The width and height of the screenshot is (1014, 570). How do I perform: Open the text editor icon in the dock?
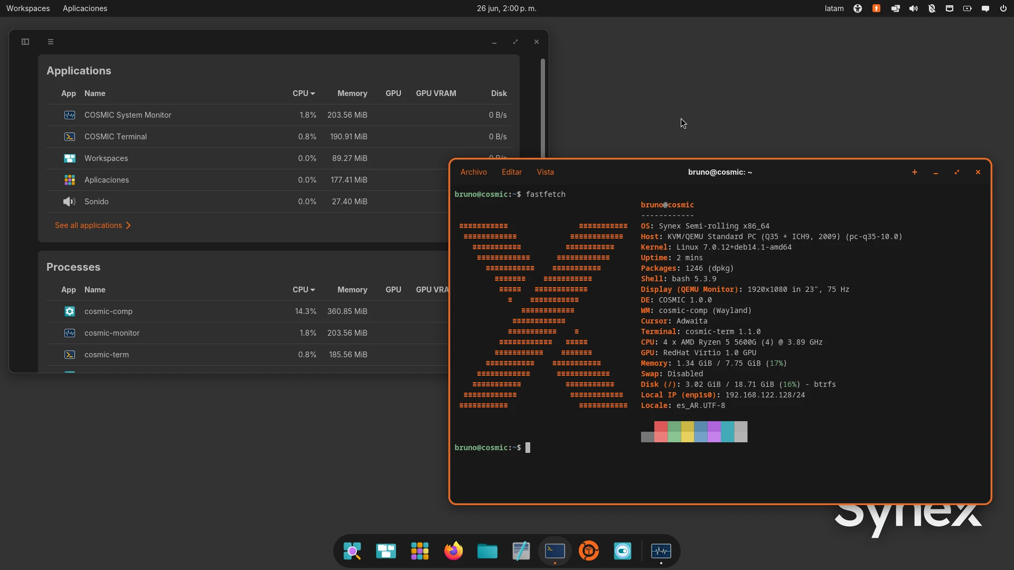coord(521,551)
